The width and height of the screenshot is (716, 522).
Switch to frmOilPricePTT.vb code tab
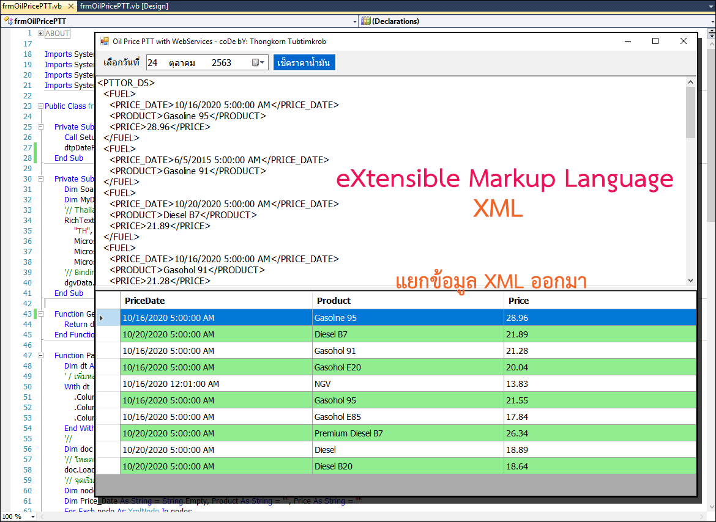pos(32,6)
